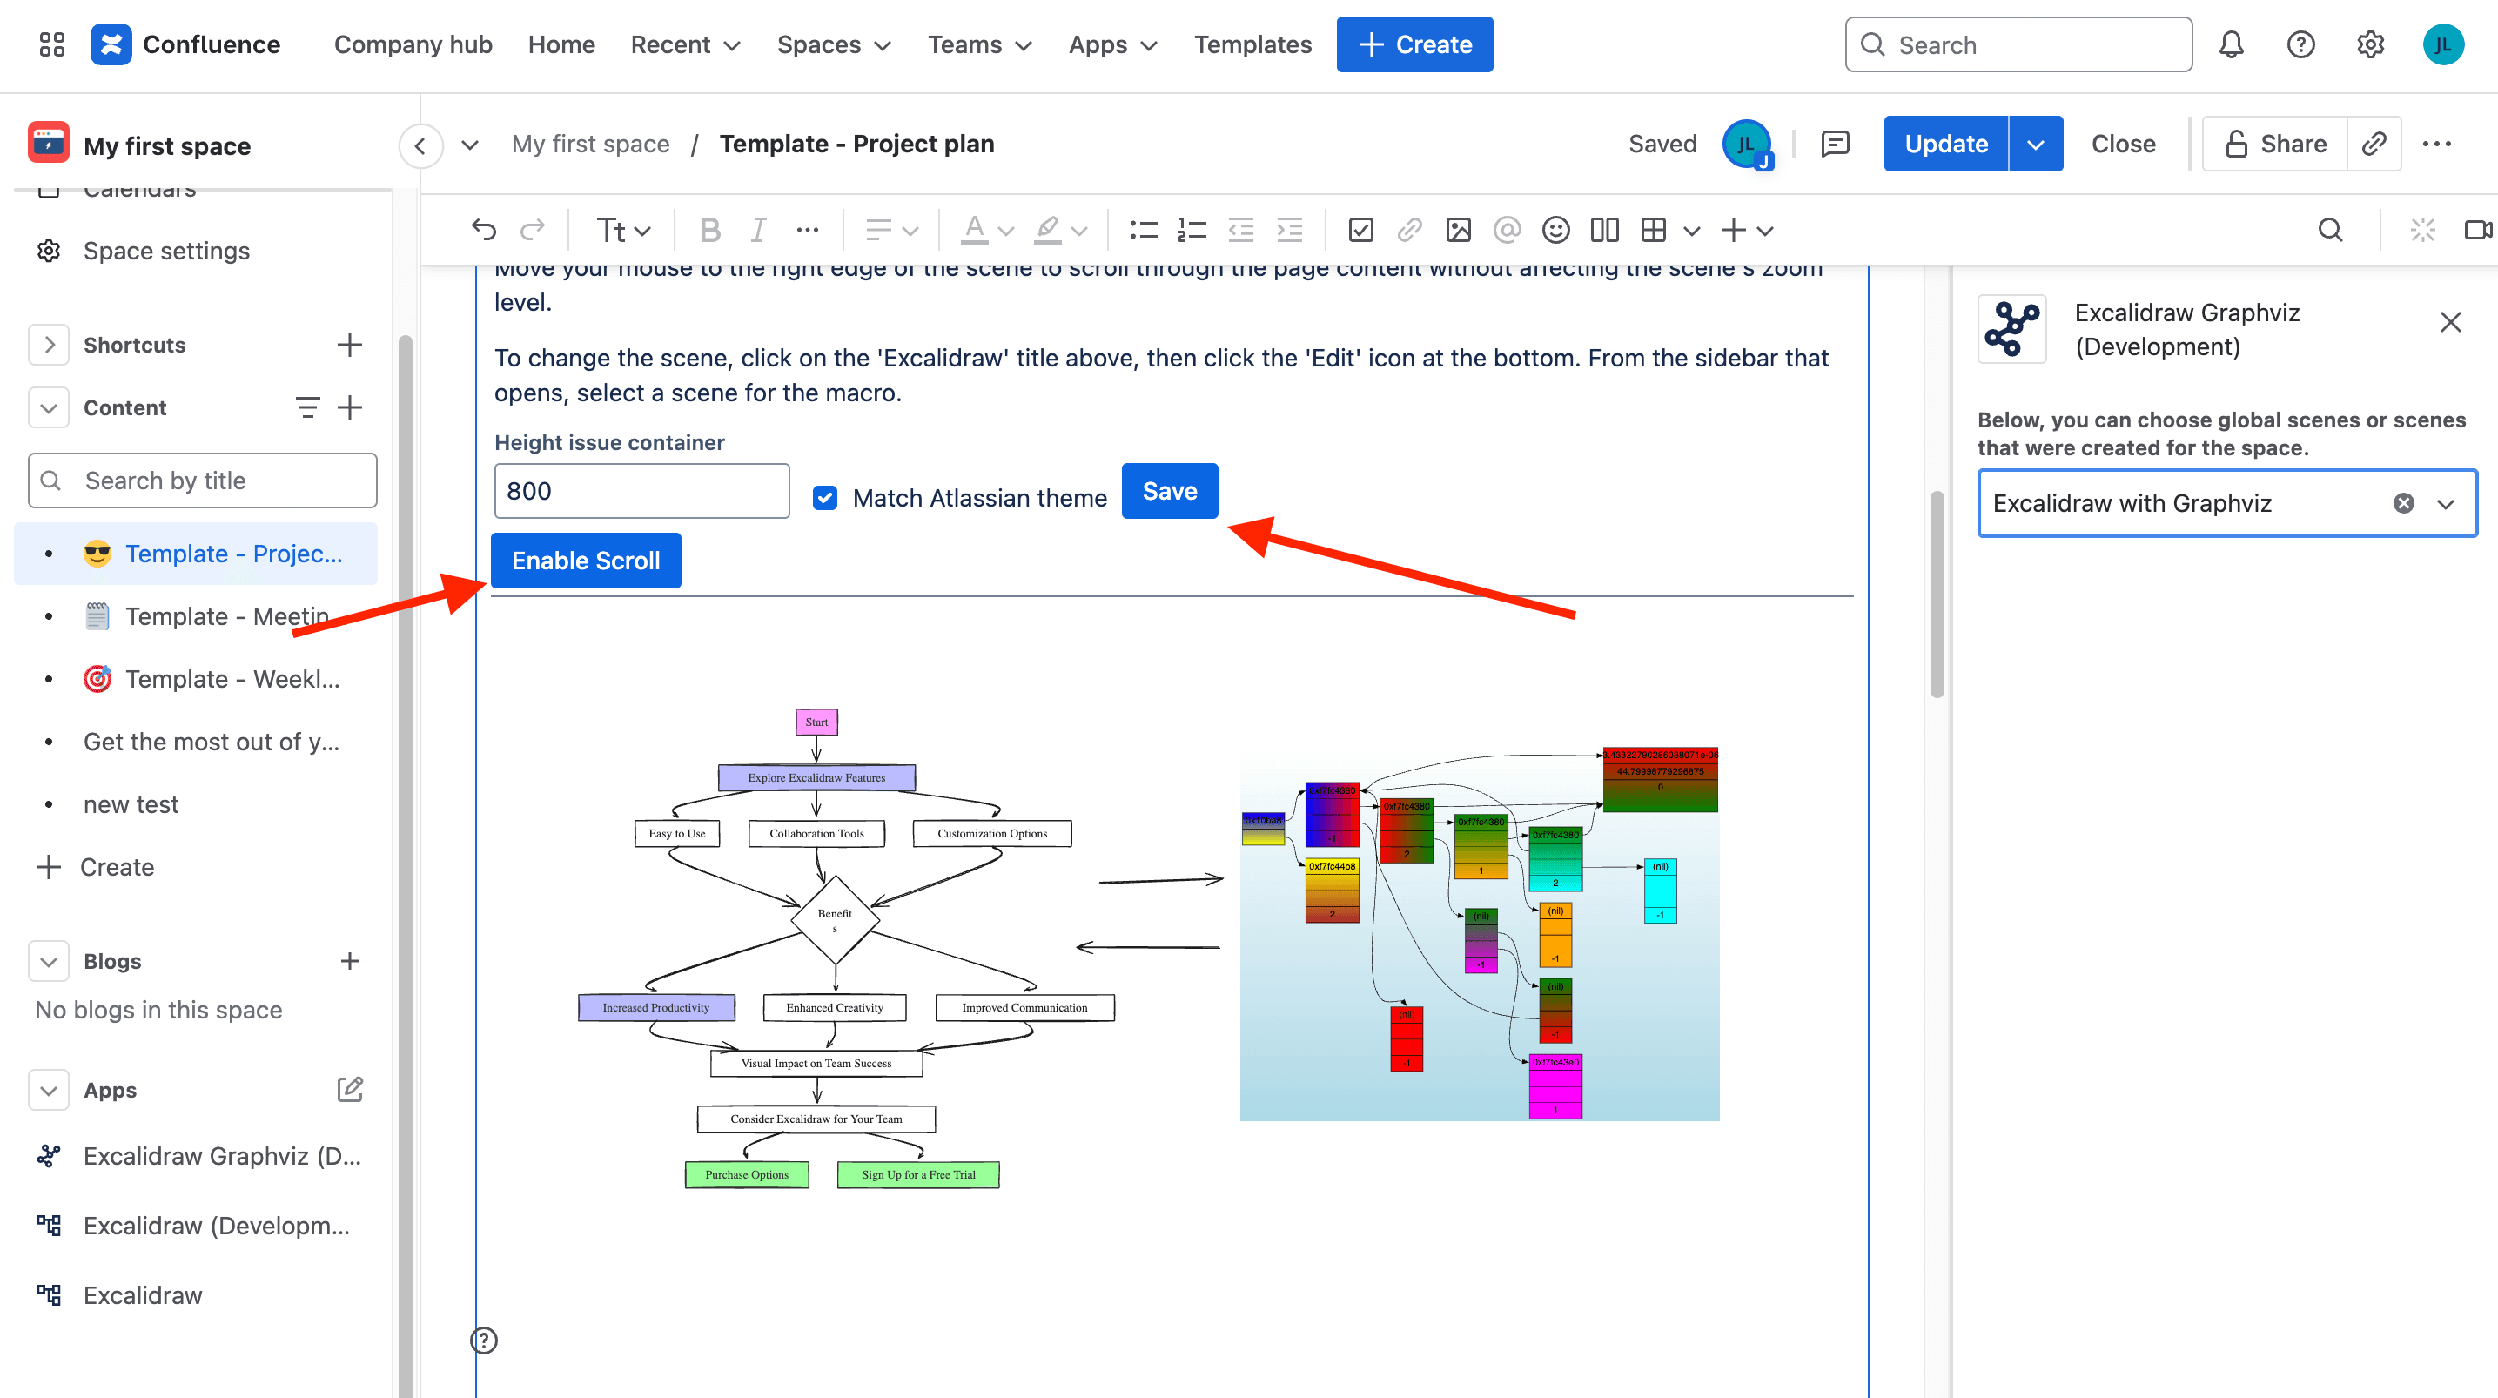Toggle Match Atlassian theme checkbox
Image resolution: width=2498 pixels, height=1398 pixels.
click(824, 498)
